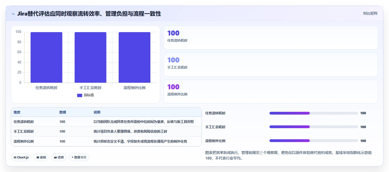Toggle the 指标值 legend color box
The image size is (389, 172).
80,95
